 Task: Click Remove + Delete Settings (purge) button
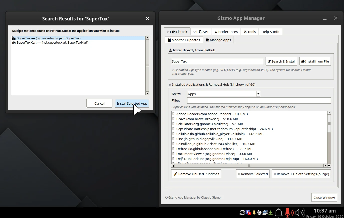tap(301, 174)
